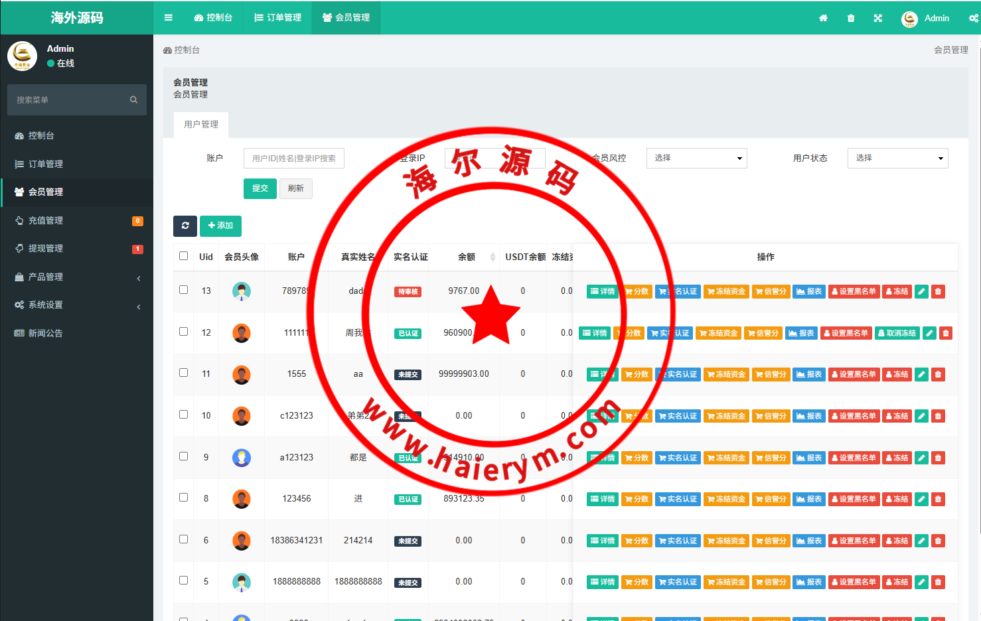Click the search icon in sidebar menu search
Screen dimensions: 981x621
pyautogui.click(x=133, y=100)
